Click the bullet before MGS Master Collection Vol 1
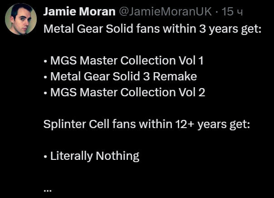 [46, 61]
